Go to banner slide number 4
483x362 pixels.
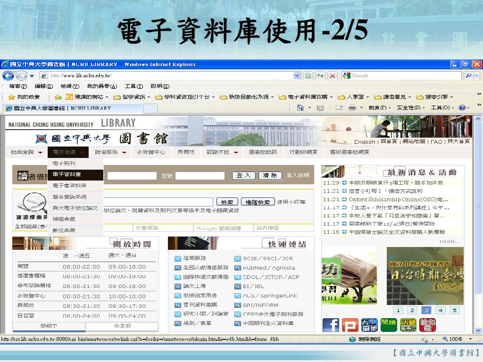click(x=441, y=310)
